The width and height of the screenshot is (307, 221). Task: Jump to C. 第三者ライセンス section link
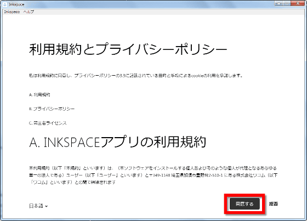[48, 123]
